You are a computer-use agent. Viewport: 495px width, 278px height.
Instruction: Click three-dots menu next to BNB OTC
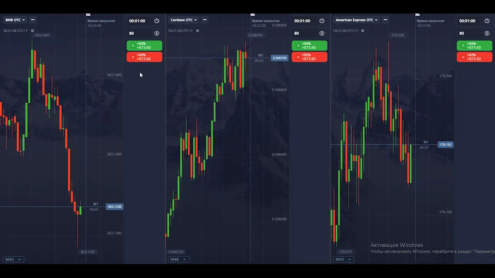click(32, 20)
